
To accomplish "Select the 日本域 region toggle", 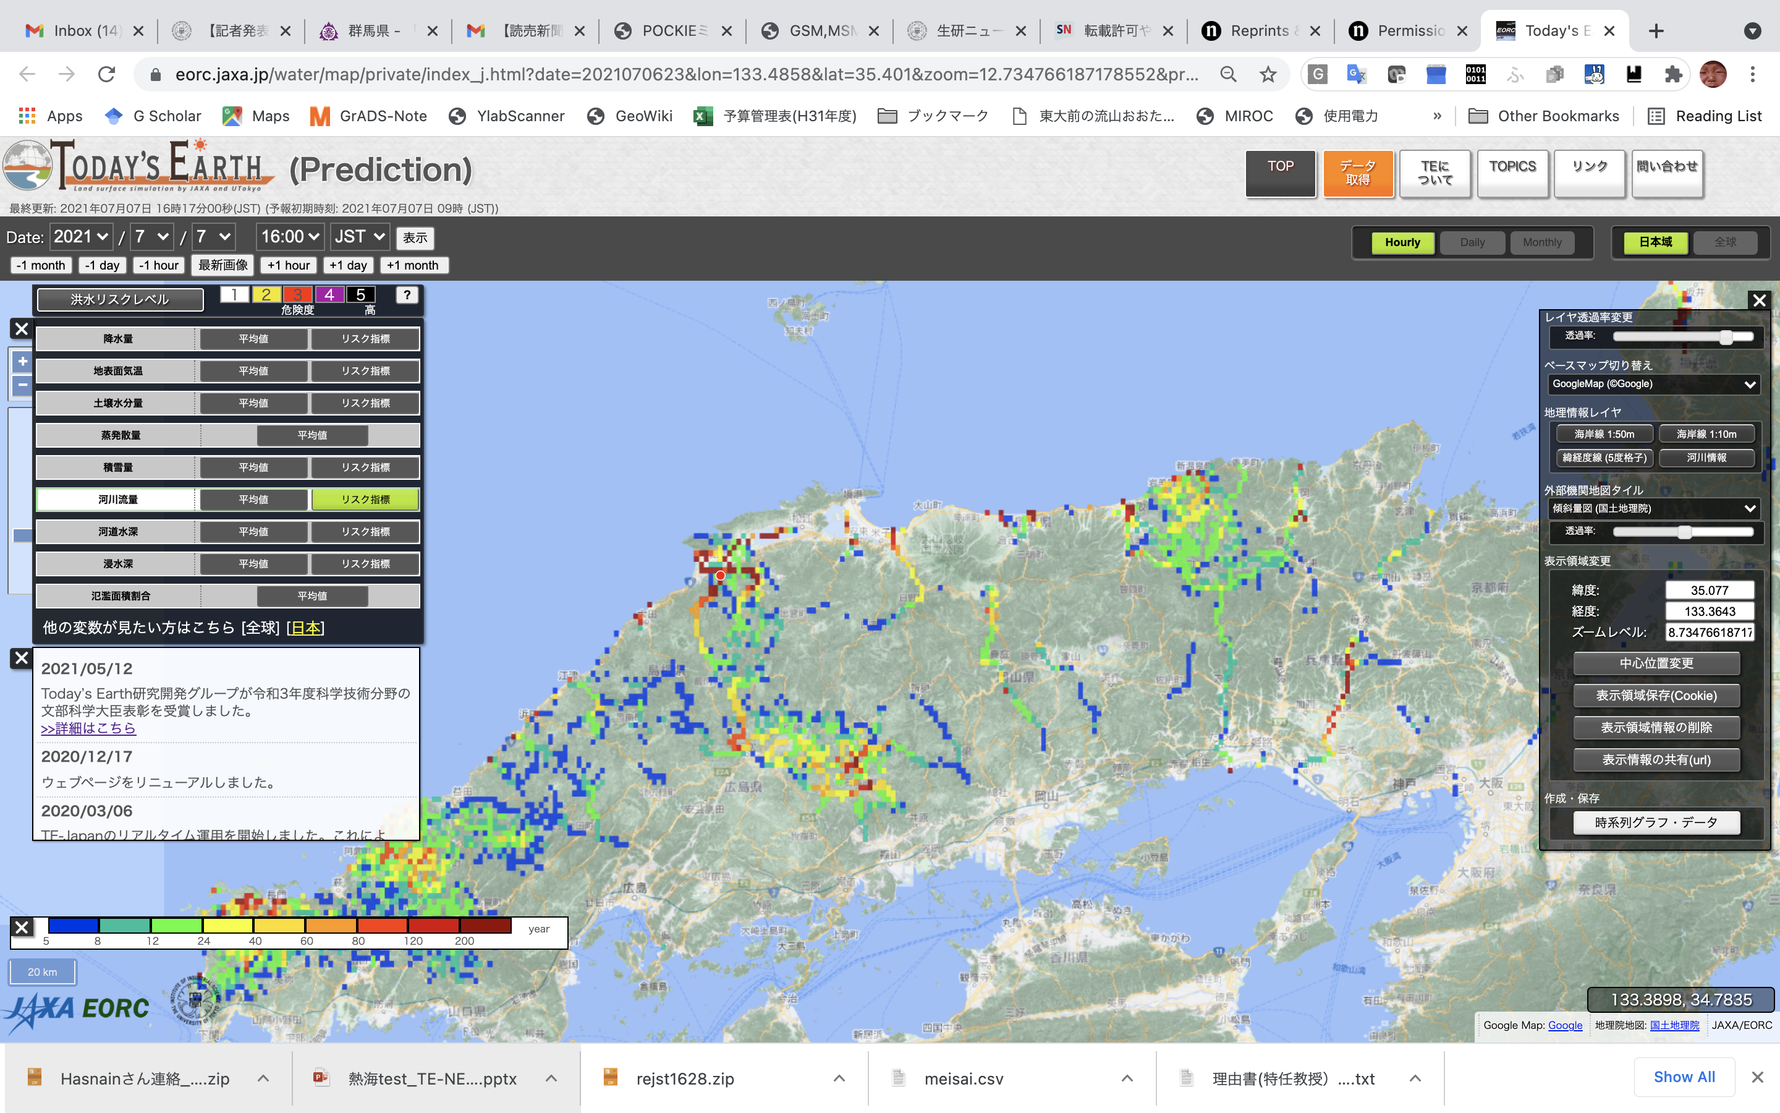I will click(x=1655, y=242).
